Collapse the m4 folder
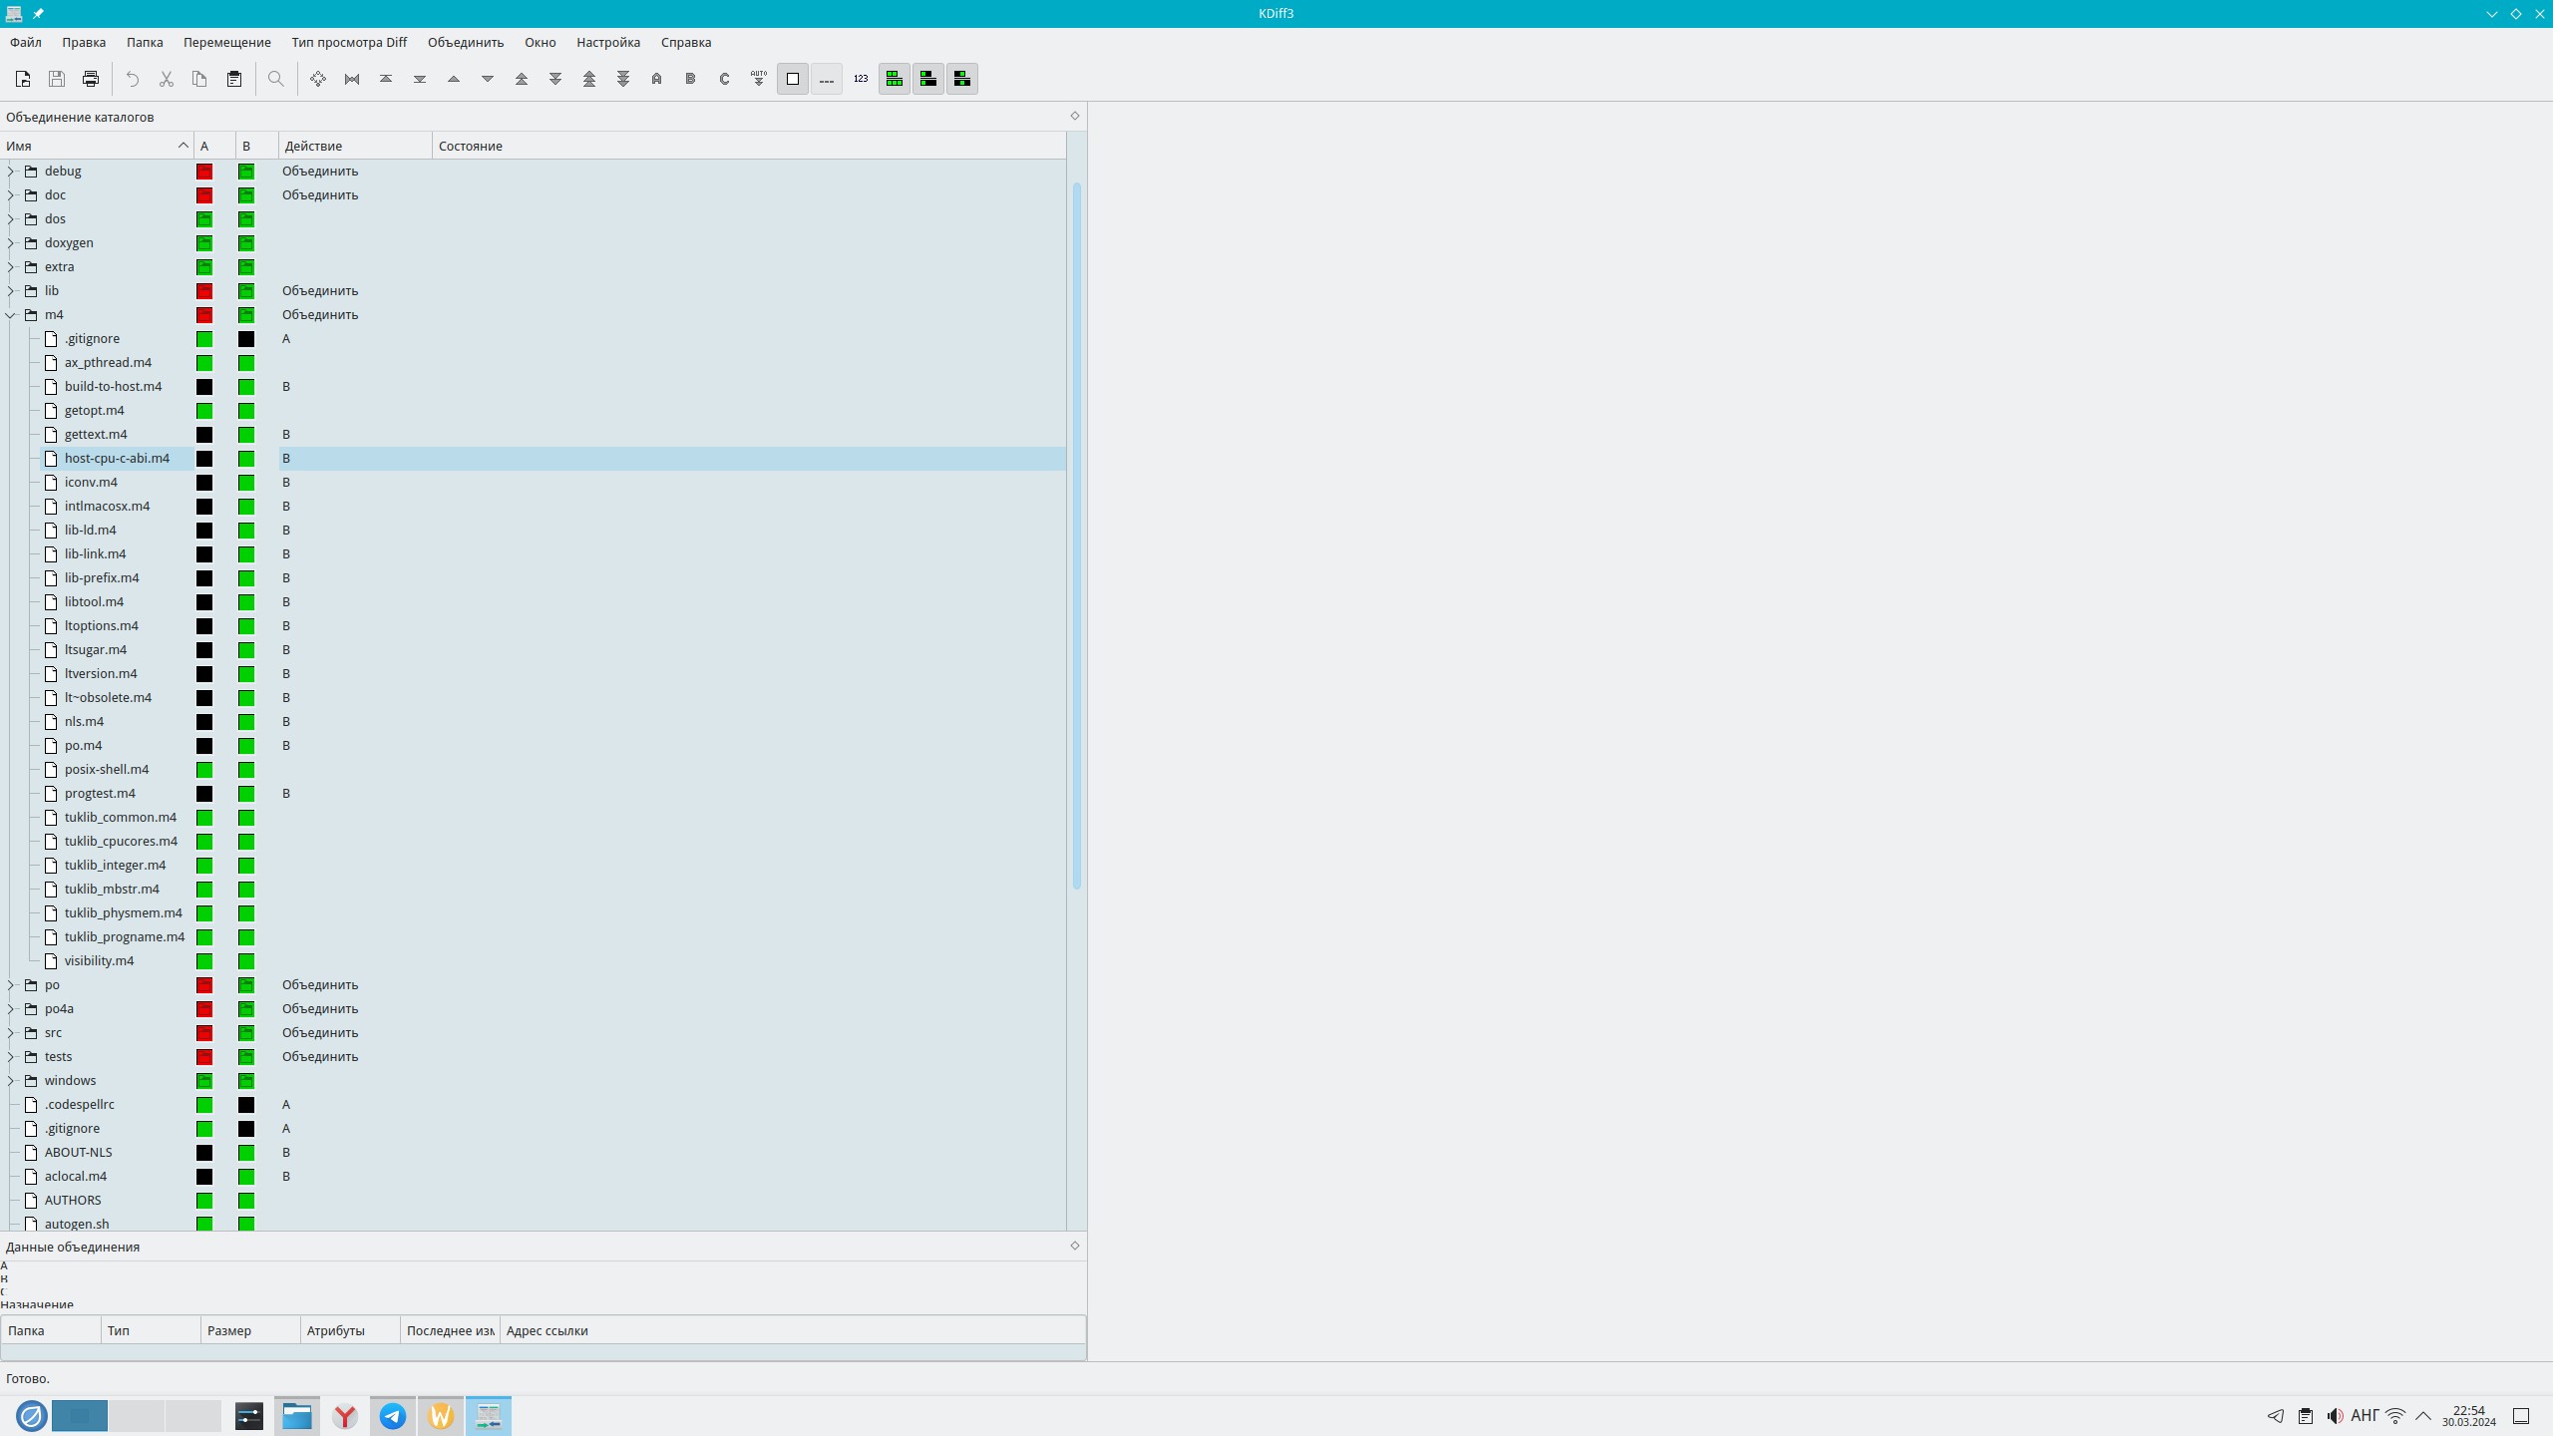The width and height of the screenshot is (2553, 1436). [x=11, y=315]
